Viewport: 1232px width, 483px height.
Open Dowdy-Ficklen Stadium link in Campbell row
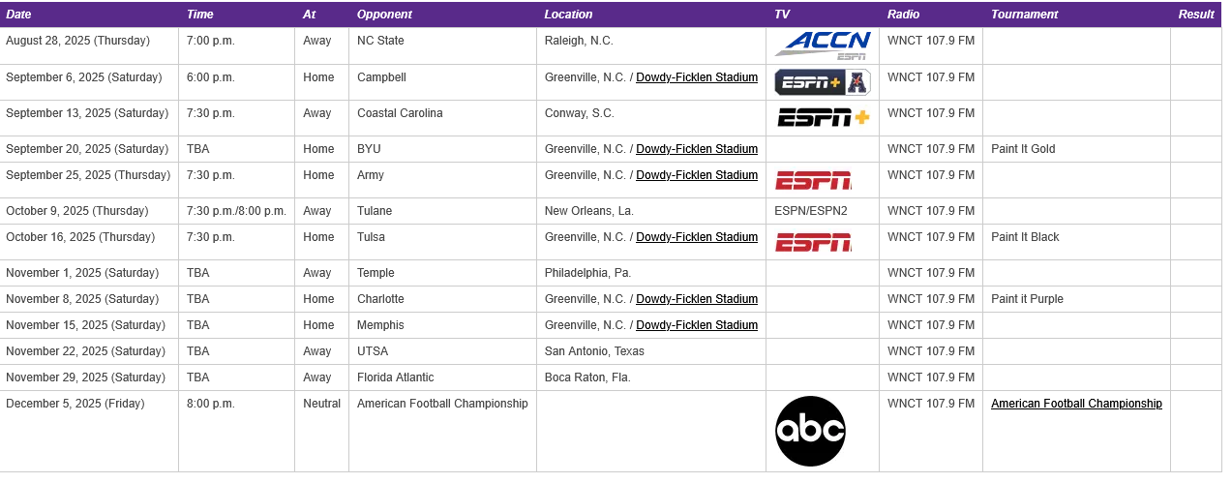(697, 77)
